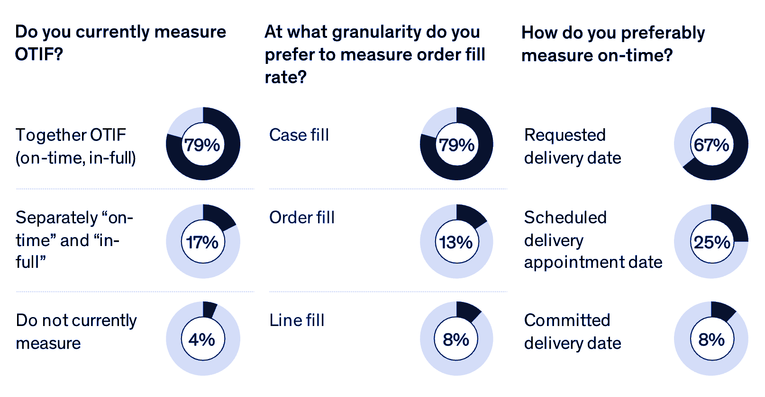Select the "Scheduled delivery appointment date" label
The image size is (765, 397).
click(593, 239)
